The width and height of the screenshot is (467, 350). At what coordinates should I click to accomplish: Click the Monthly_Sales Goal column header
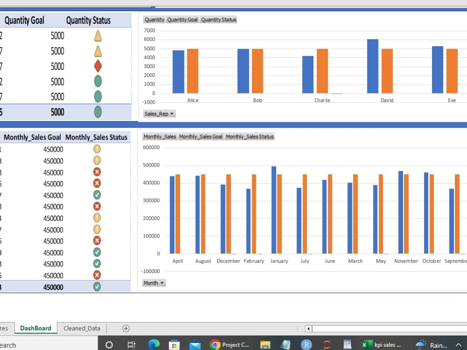coord(32,137)
